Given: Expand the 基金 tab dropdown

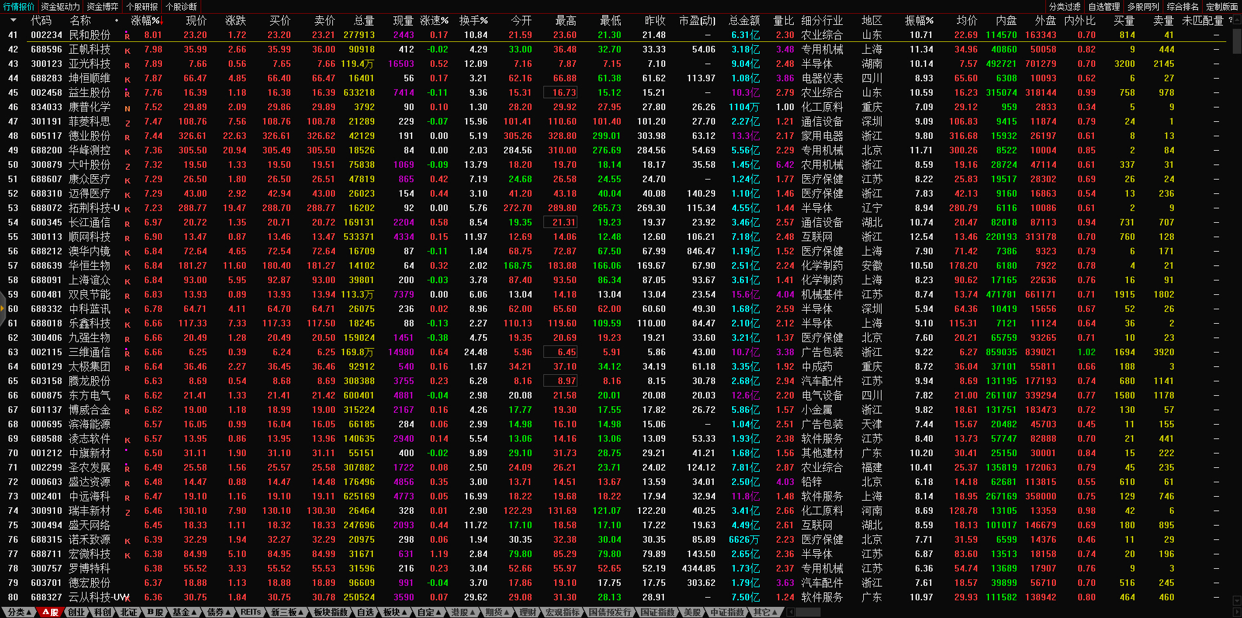Looking at the screenshot, I should pos(184,612).
